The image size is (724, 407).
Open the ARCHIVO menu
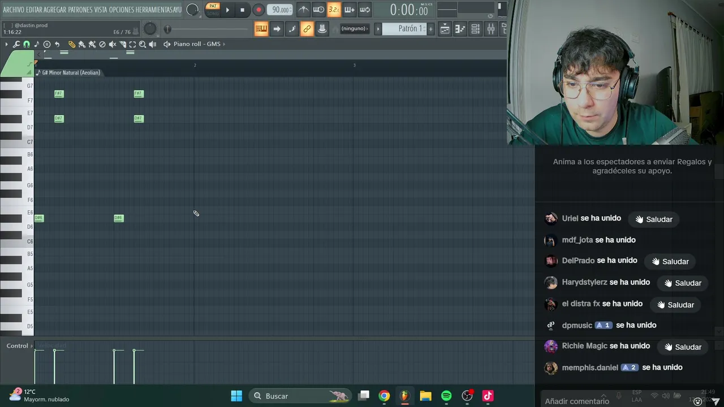[14, 10]
